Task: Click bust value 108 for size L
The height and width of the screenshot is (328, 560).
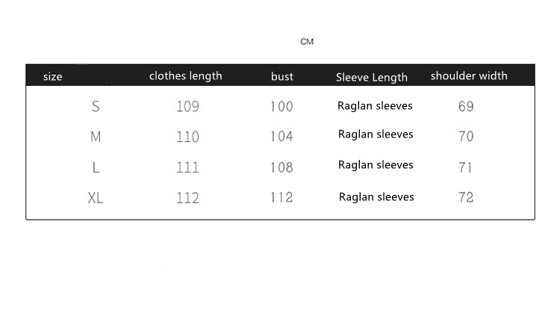Action: 281,167
